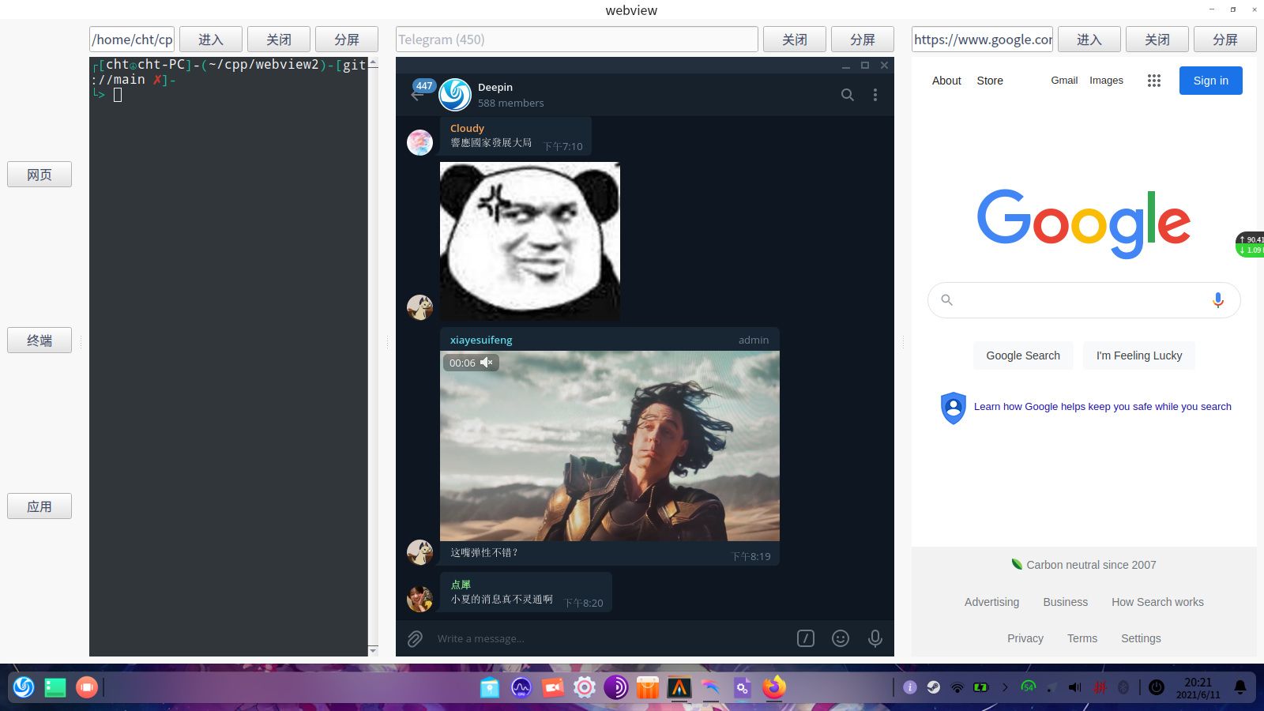Screen dimensions: 1264x711
Task: Open Cloudy's profile avatar
Action: 419,142
